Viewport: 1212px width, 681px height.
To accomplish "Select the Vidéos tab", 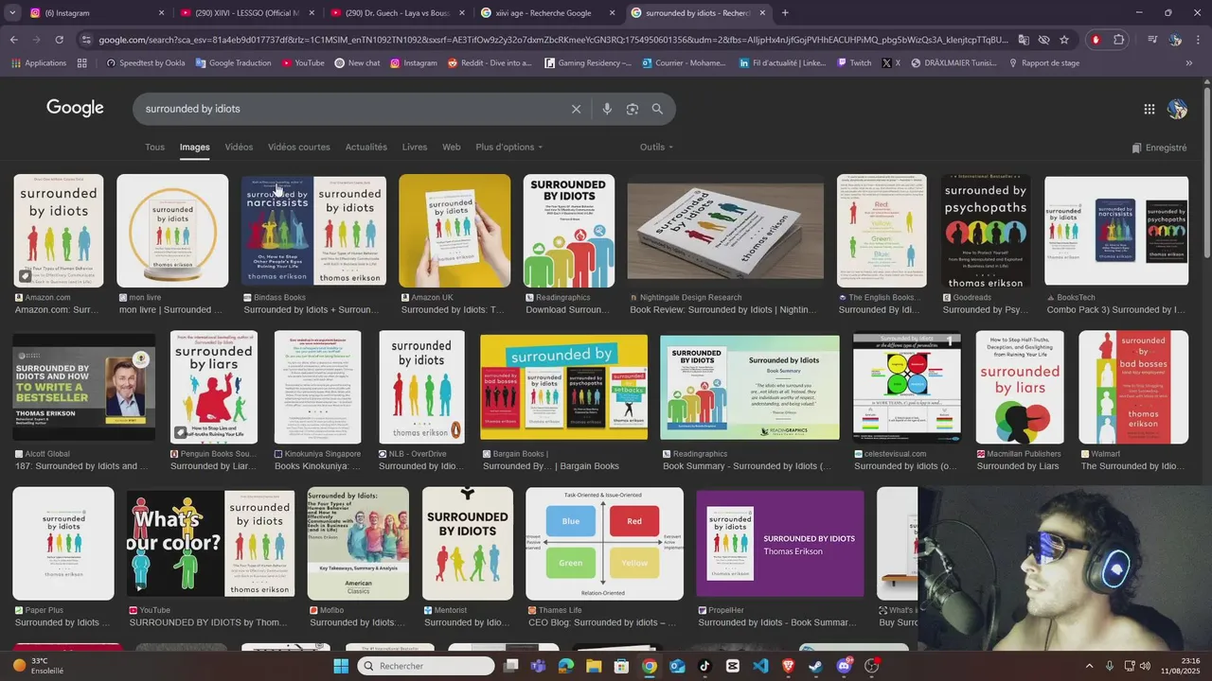I will pos(239,147).
